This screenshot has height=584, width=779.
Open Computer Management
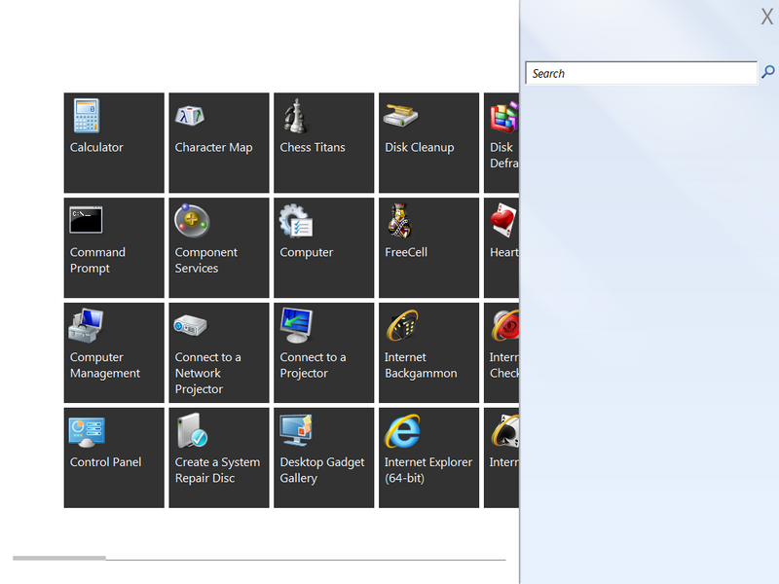114,352
